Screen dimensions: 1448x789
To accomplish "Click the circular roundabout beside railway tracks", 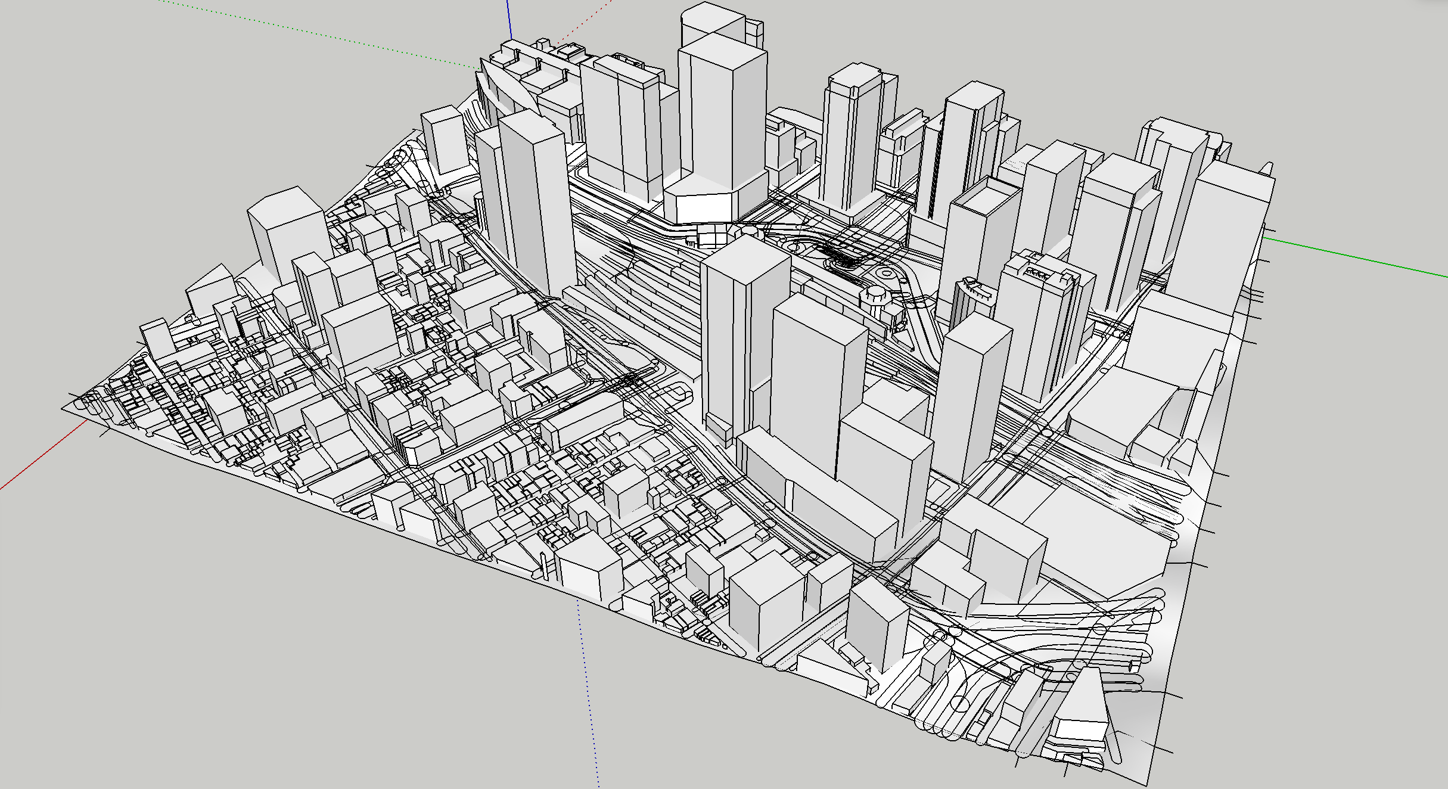I will coord(887,274).
